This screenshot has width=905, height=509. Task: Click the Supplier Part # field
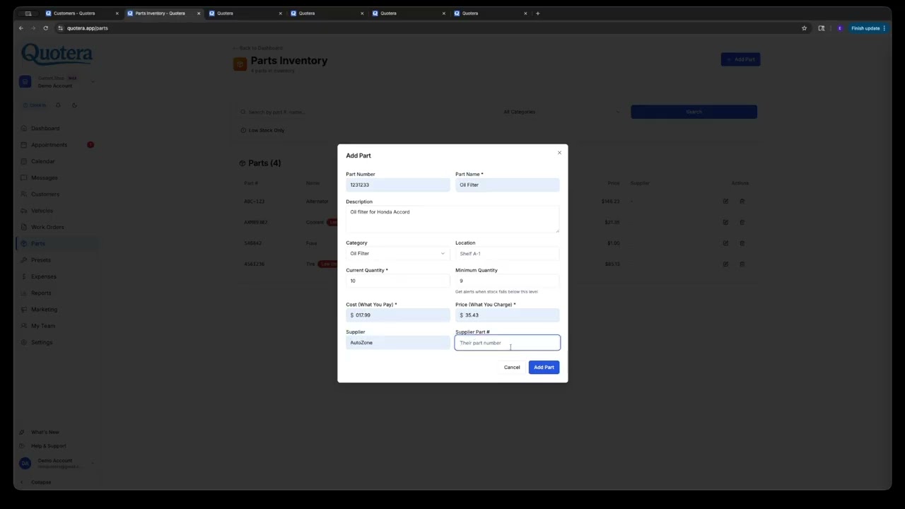[x=507, y=343]
